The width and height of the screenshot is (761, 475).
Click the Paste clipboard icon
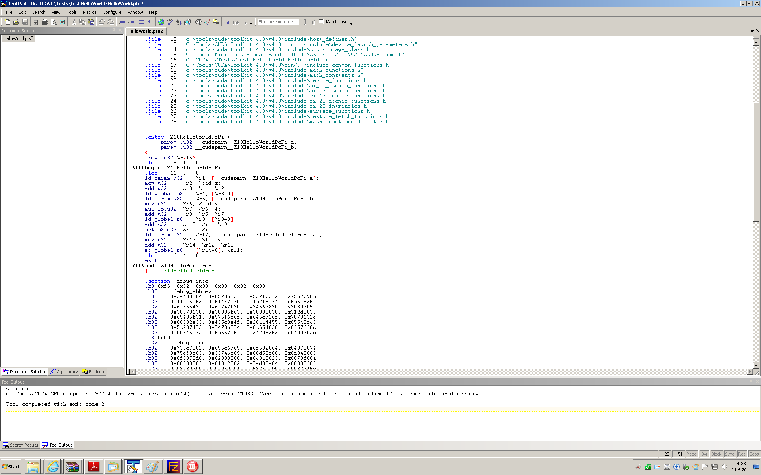[91, 22]
